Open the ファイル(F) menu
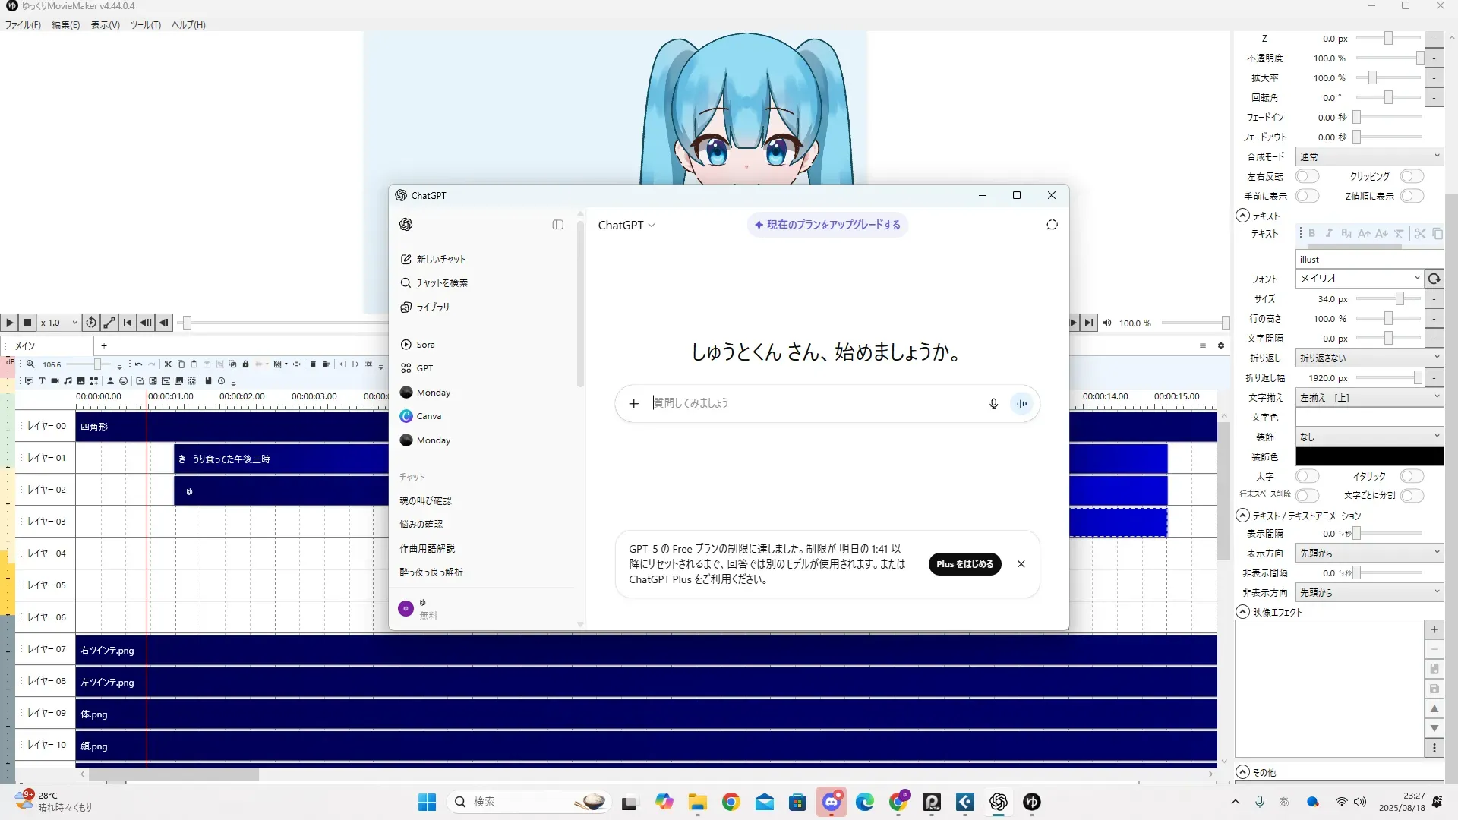The width and height of the screenshot is (1458, 820). [23, 24]
